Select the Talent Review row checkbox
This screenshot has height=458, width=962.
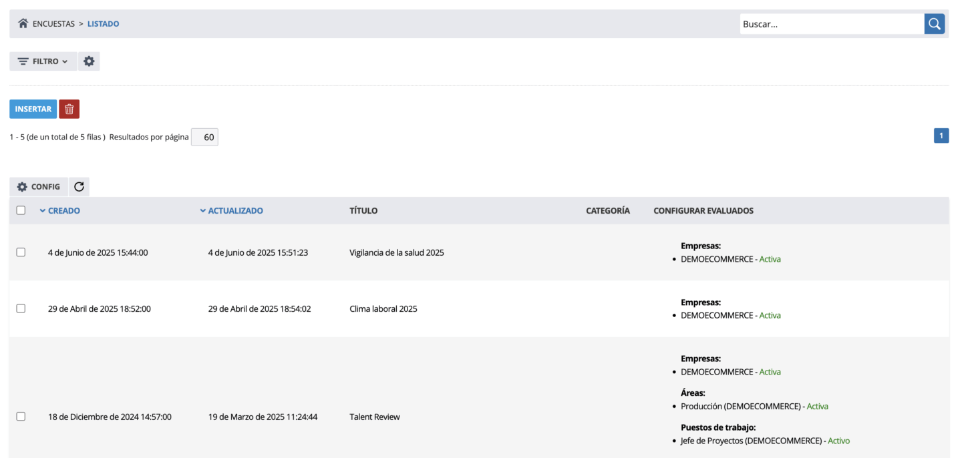click(x=21, y=417)
